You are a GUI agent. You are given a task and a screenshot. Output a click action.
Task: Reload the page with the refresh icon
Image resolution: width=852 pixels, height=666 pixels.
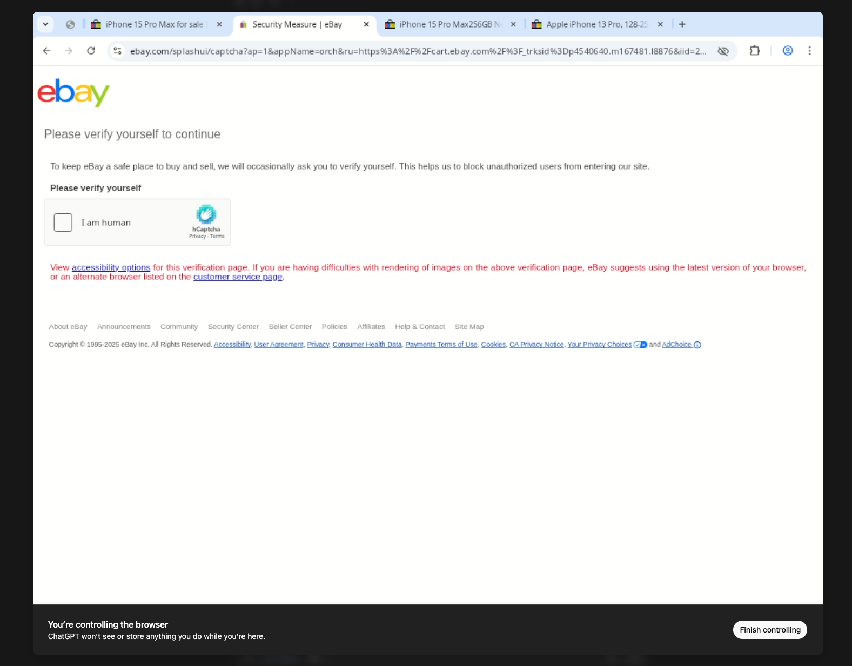(x=91, y=51)
